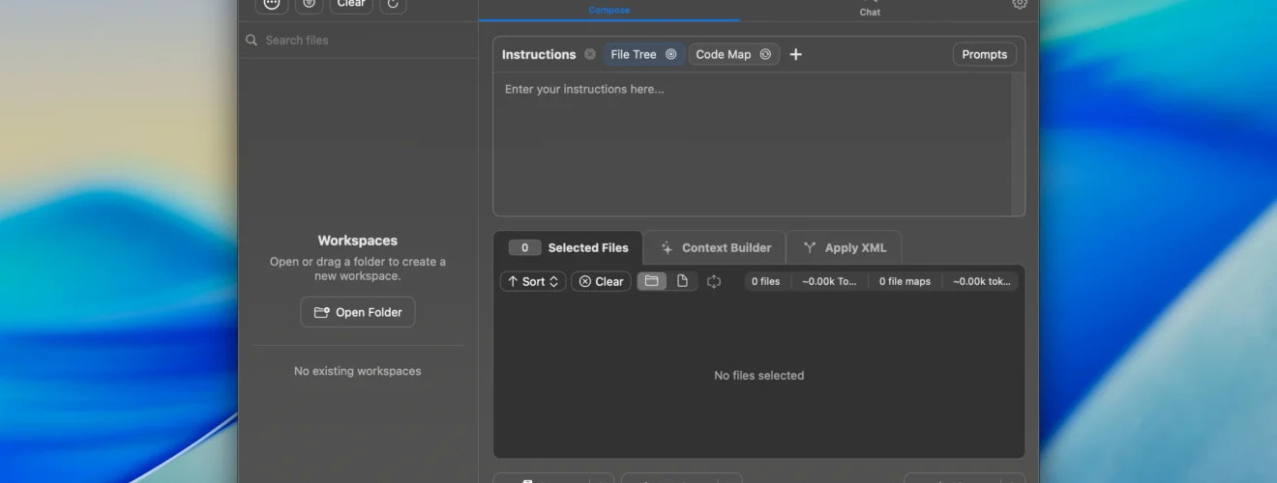Switch to the Context Builder tab
Viewport: 1277px width, 483px height.
click(x=716, y=248)
